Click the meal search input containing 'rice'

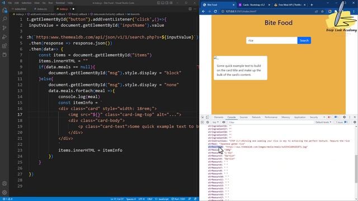click(x=272, y=40)
